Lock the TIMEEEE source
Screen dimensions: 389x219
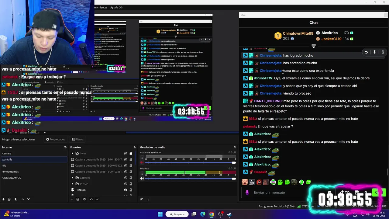[x=131, y=190]
